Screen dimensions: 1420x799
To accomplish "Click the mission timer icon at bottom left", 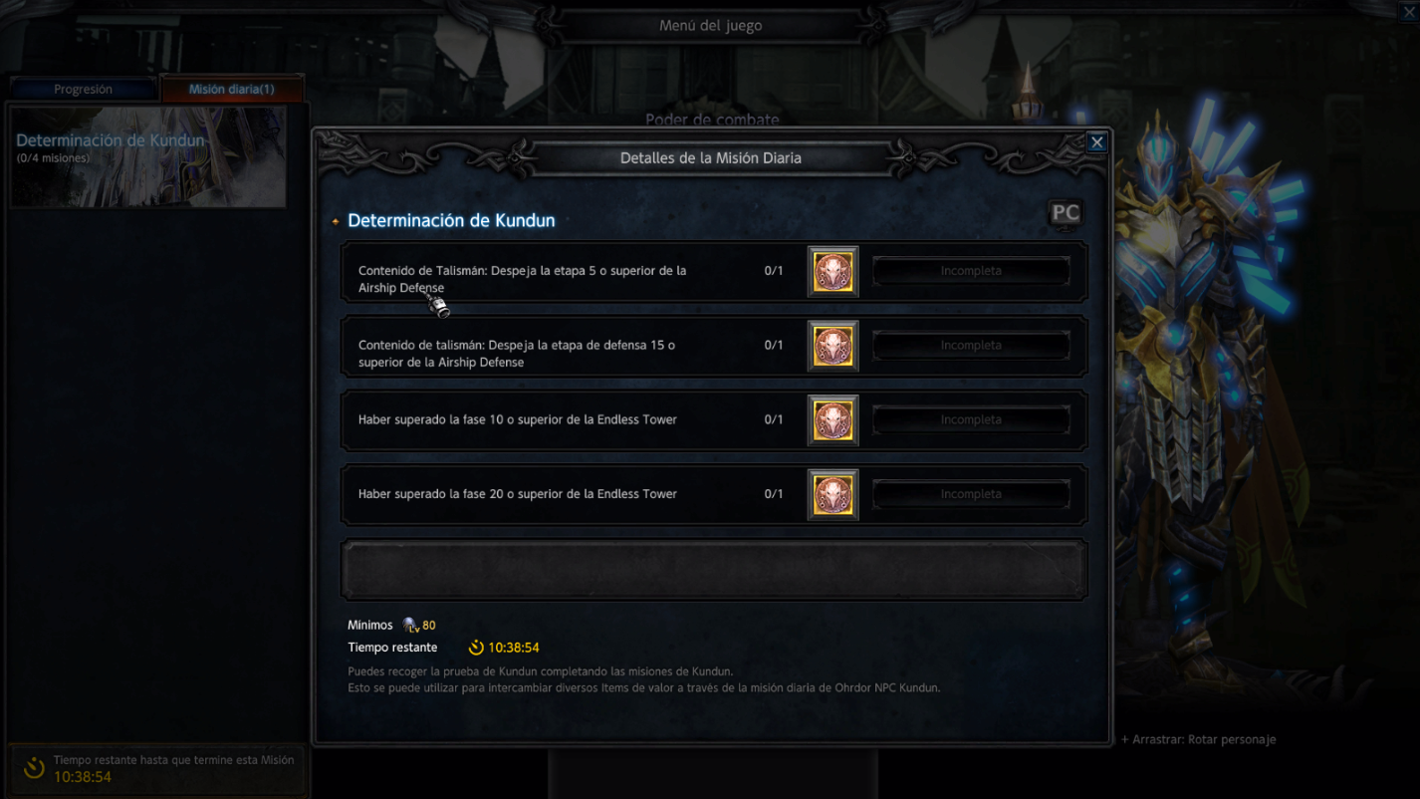I will coord(34,768).
